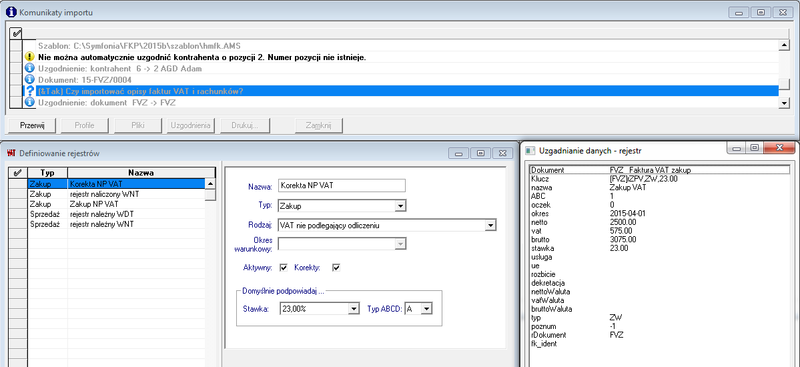The height and width of the screenshot is (367, 800).
Task: Click the 'Dokument FVZ Faktura VAT zakup' row
Action: [660, 170]
